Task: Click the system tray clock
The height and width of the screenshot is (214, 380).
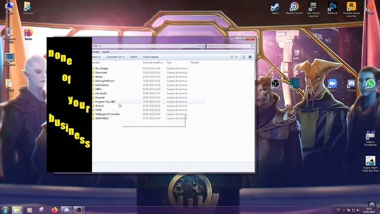Action: point(369,210)
